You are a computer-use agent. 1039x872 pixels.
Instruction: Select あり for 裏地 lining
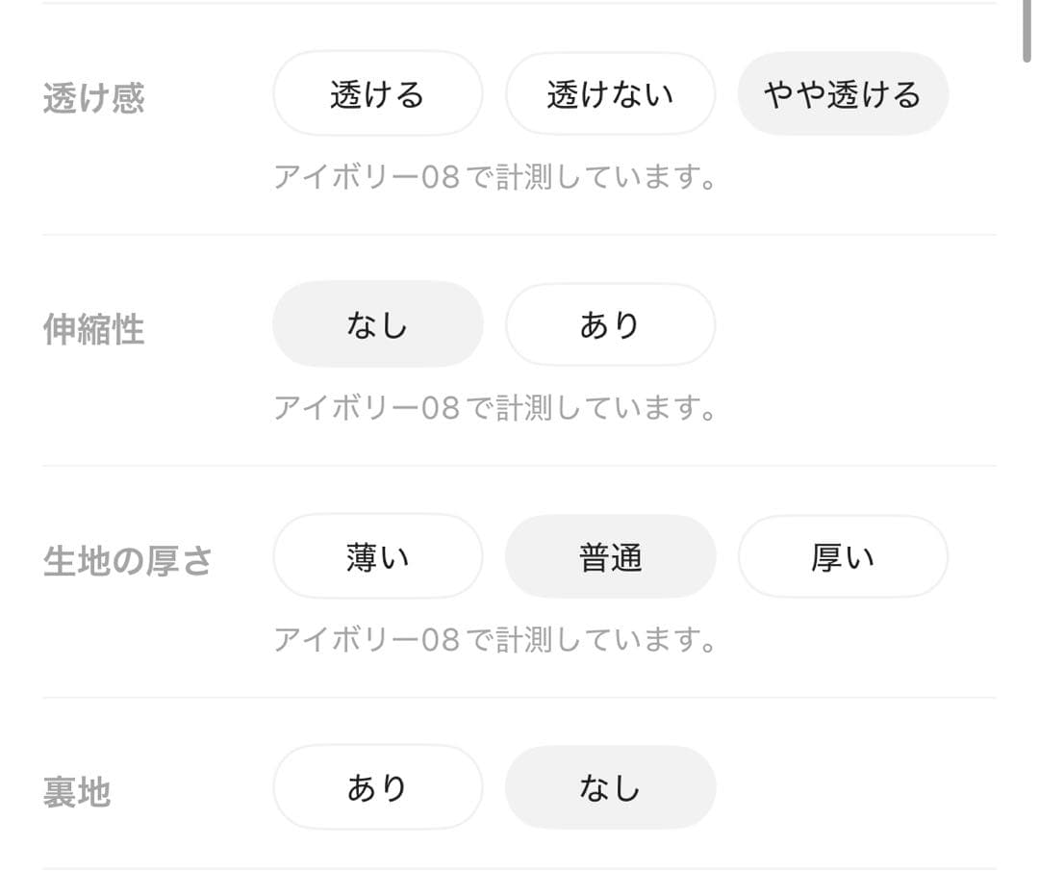pyautogui.click(x=377, y=786)
